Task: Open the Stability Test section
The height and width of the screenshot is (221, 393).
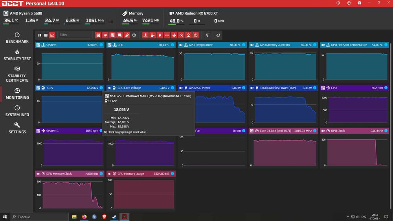Action: tap(17, 55)
